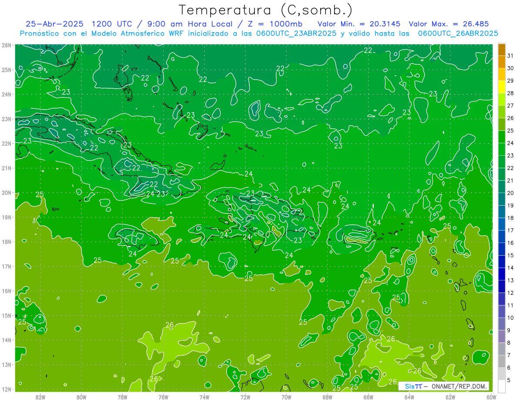Click the color bar value label '16'
522x403 pixels.
click(510, 243)
